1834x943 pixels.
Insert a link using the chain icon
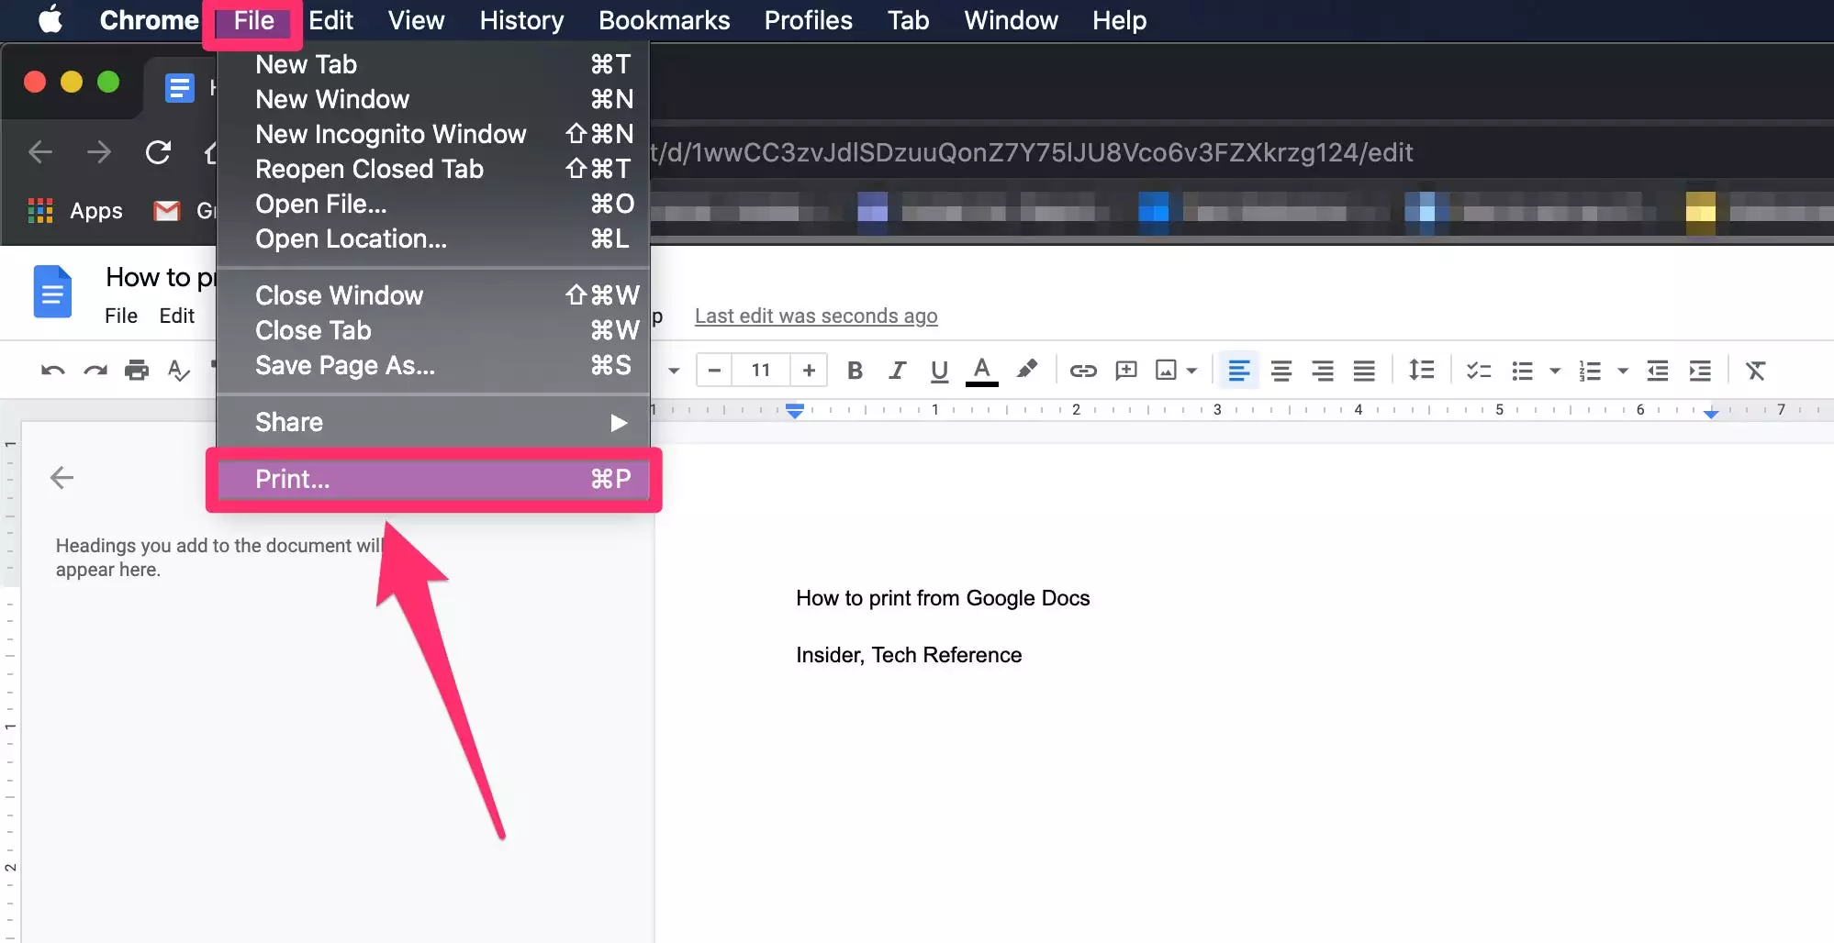(1083, 371)
